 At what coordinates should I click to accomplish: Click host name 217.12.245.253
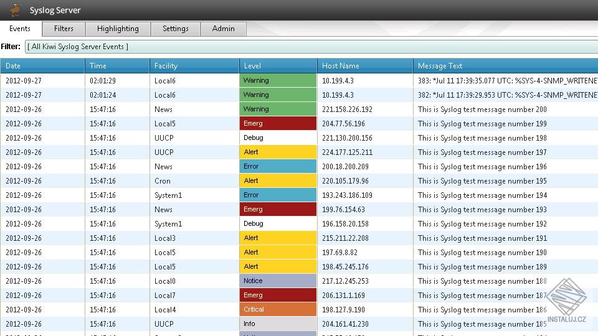pyautogui.click(x=345, y=281)
